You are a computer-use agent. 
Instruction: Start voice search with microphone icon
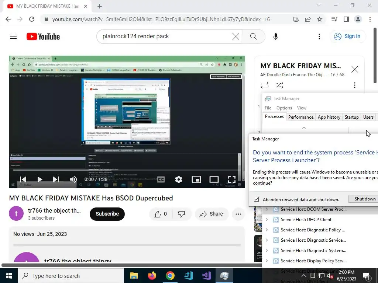click(275, 36)
